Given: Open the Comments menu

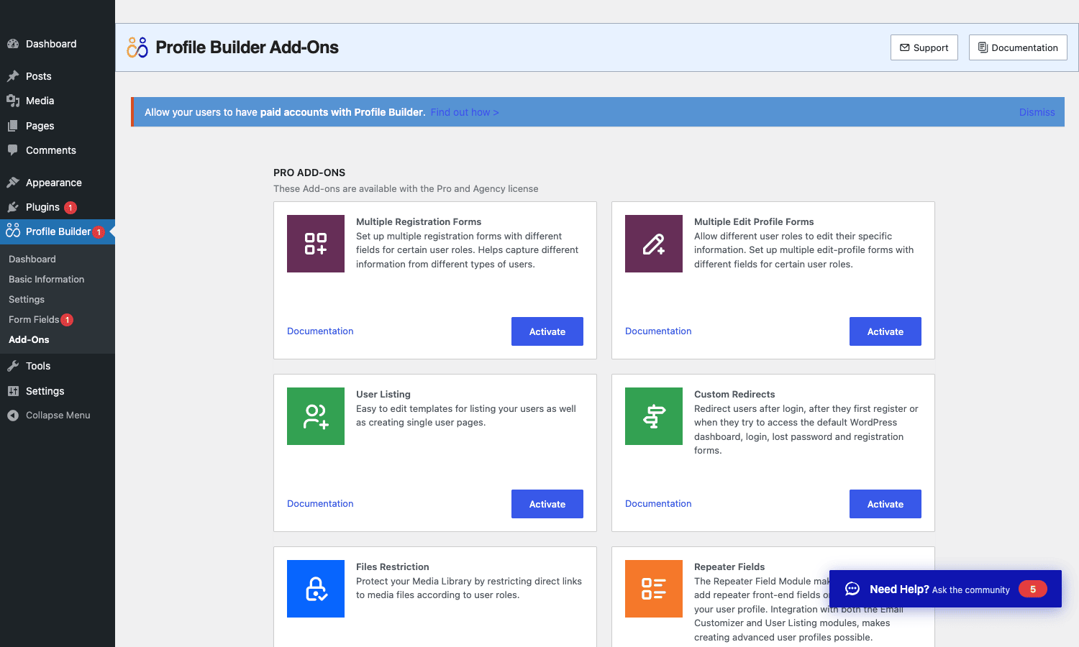Looking at the screenshot, I should [58, 150].
